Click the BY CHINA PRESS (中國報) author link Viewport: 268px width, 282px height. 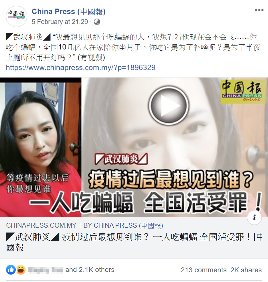click(x=123, y=226)
